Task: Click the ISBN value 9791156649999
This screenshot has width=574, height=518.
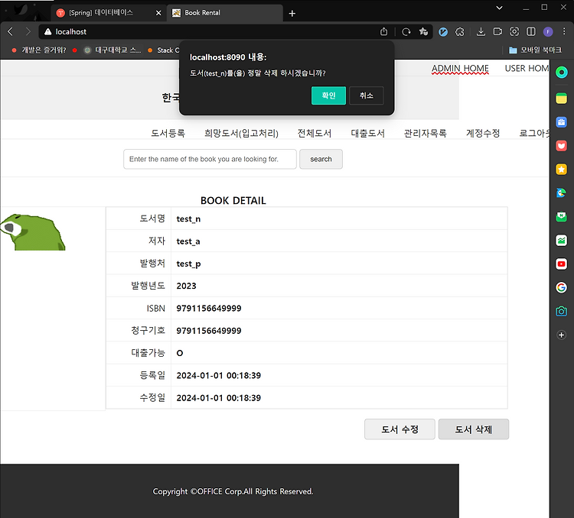Action: click(x=209, y=309)
